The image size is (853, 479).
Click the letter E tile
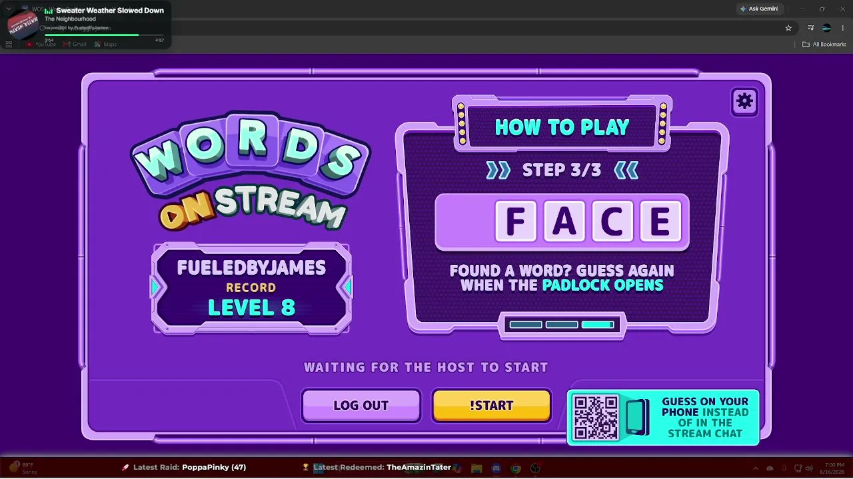(660, 222)
